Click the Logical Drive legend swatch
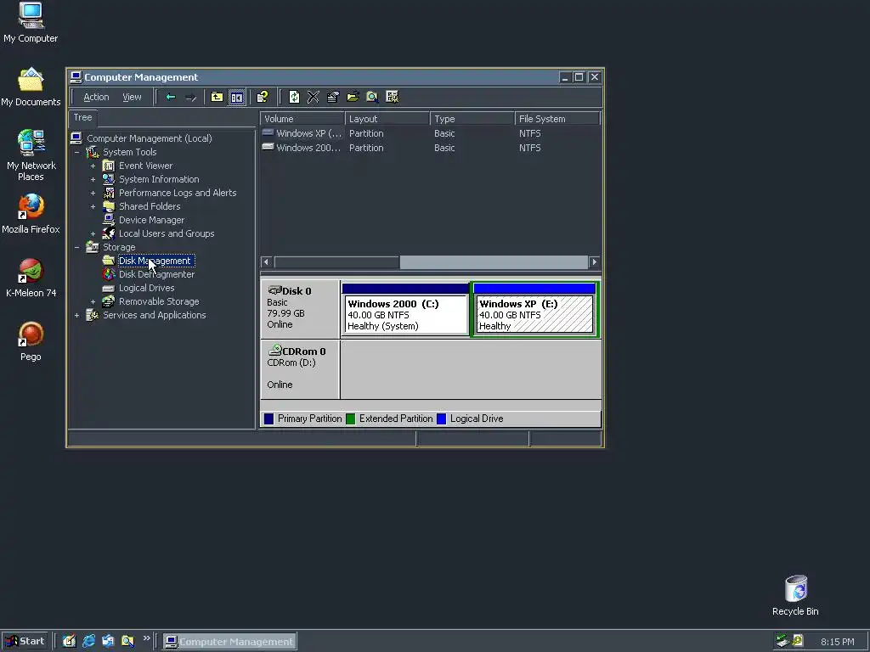The height and width of the screenshot is (652, 870). coord(442,419)
